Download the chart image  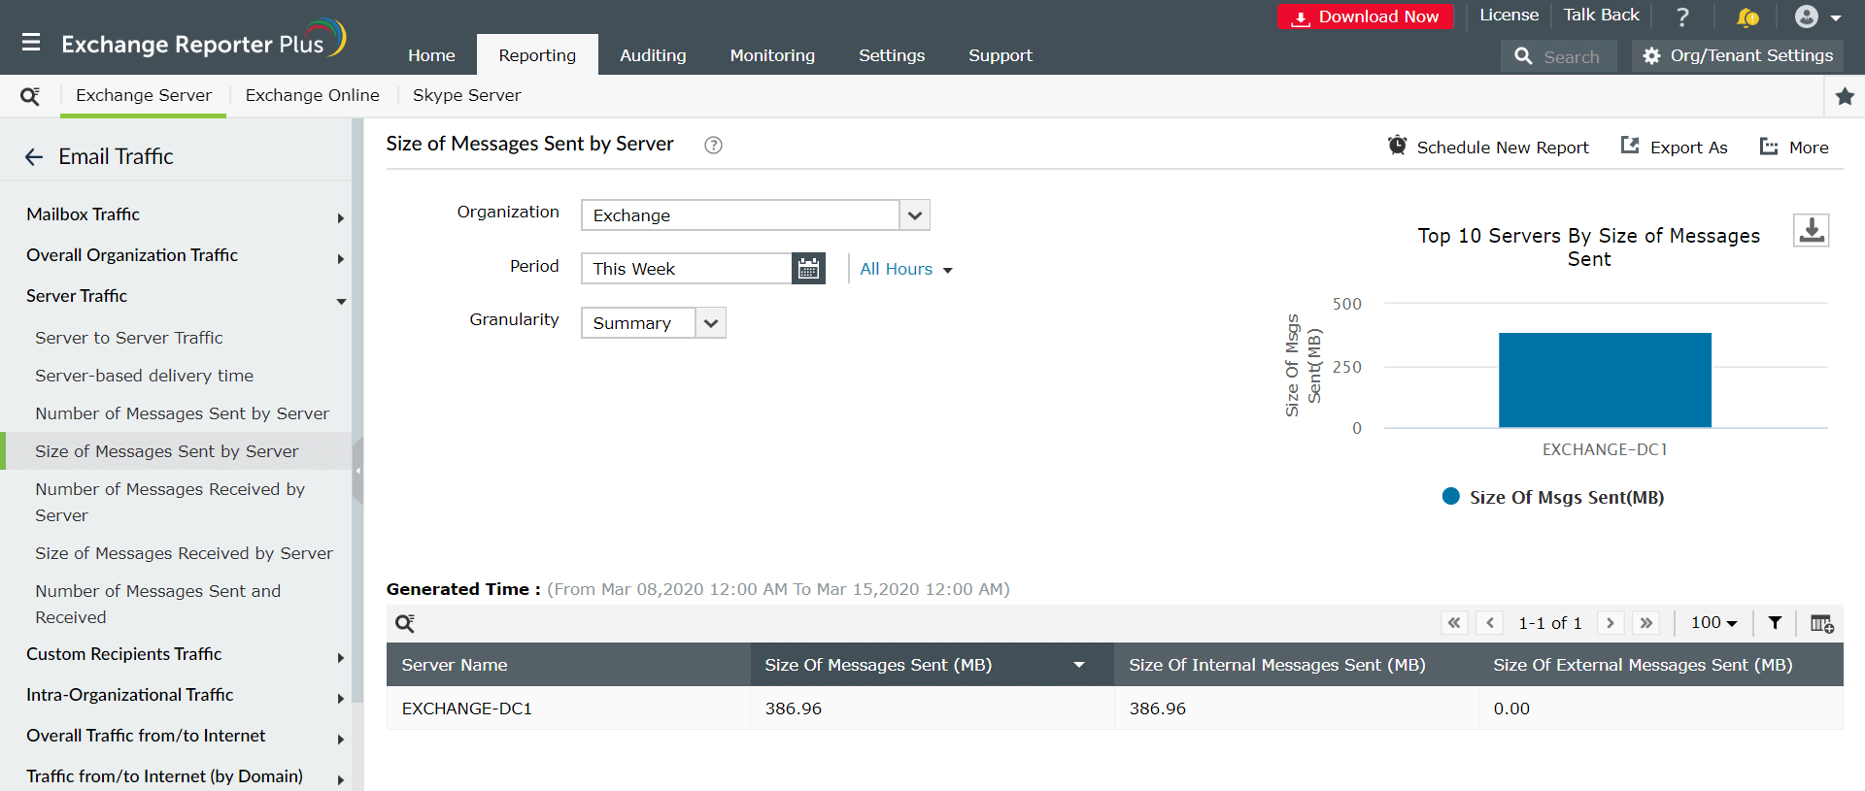tap(1811, 230)
